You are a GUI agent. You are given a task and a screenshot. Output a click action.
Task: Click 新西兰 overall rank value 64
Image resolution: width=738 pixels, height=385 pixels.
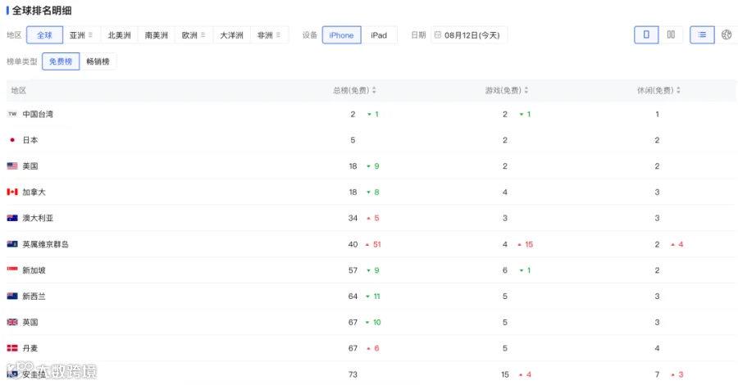coord(353,297)
